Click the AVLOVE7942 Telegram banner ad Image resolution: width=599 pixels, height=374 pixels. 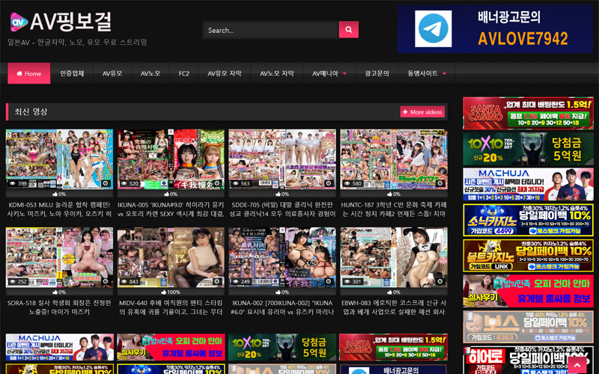tap(496, 28)
